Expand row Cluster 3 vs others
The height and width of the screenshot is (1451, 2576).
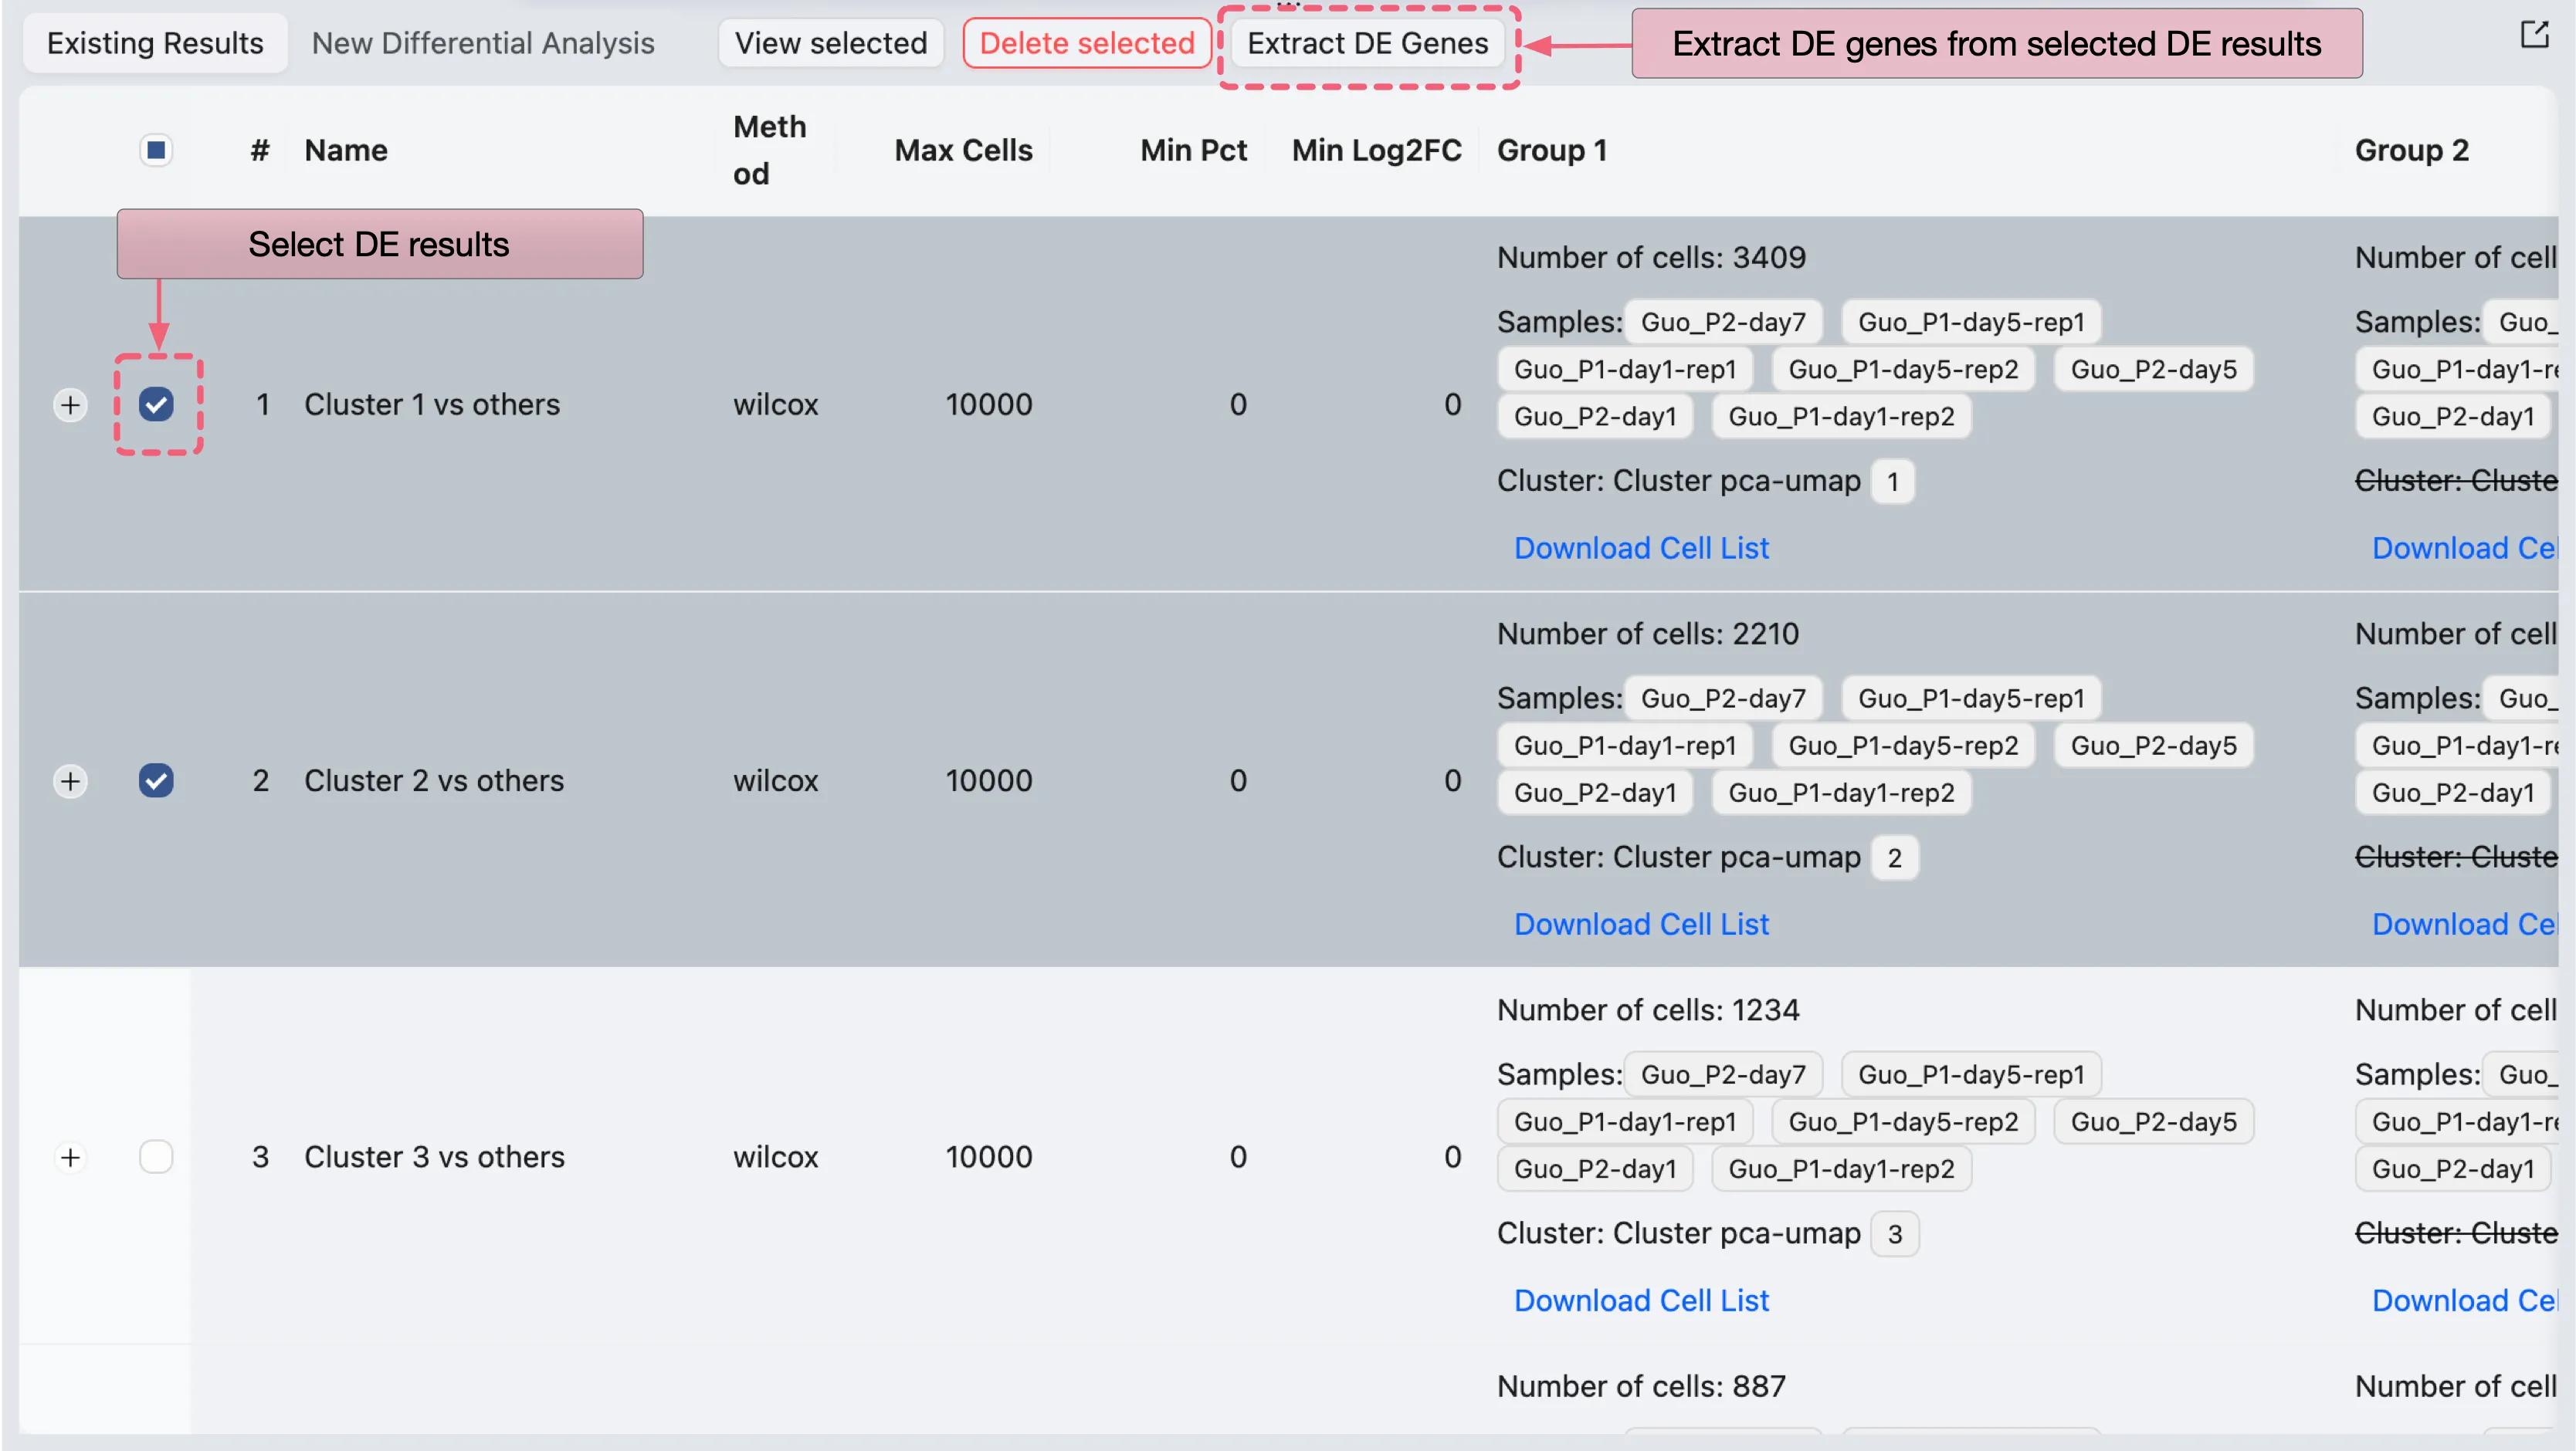70,1157
